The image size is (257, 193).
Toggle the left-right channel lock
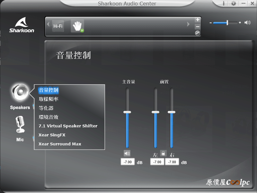click(x=163, y=153)
